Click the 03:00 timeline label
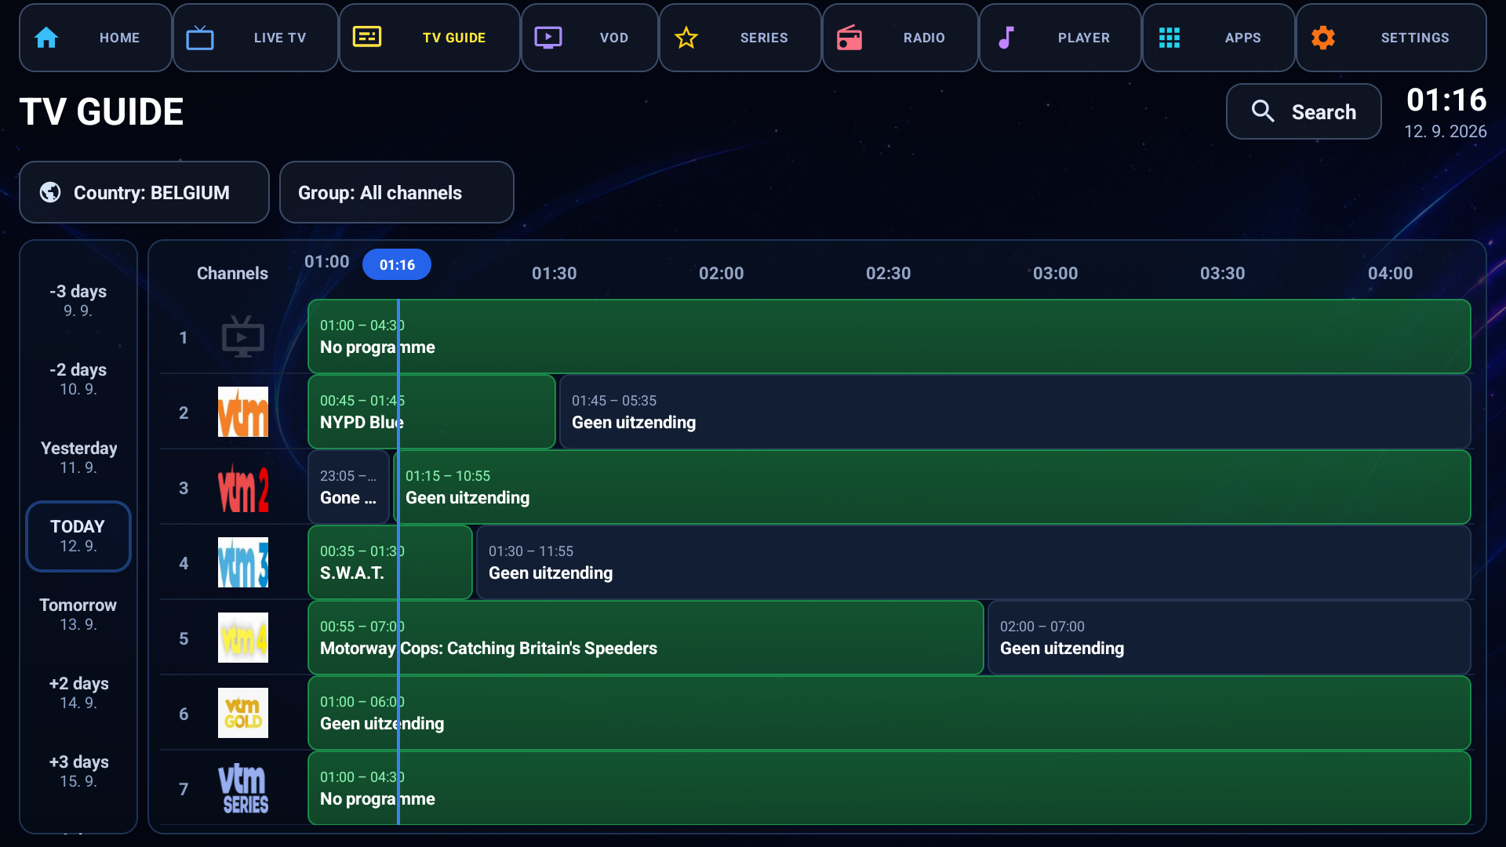This screenshot has height=847, width=1506. coord(1056,273)
